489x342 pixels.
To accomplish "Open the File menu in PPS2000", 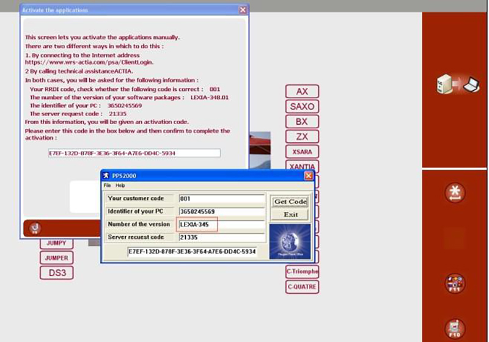I will coord(107,185).
